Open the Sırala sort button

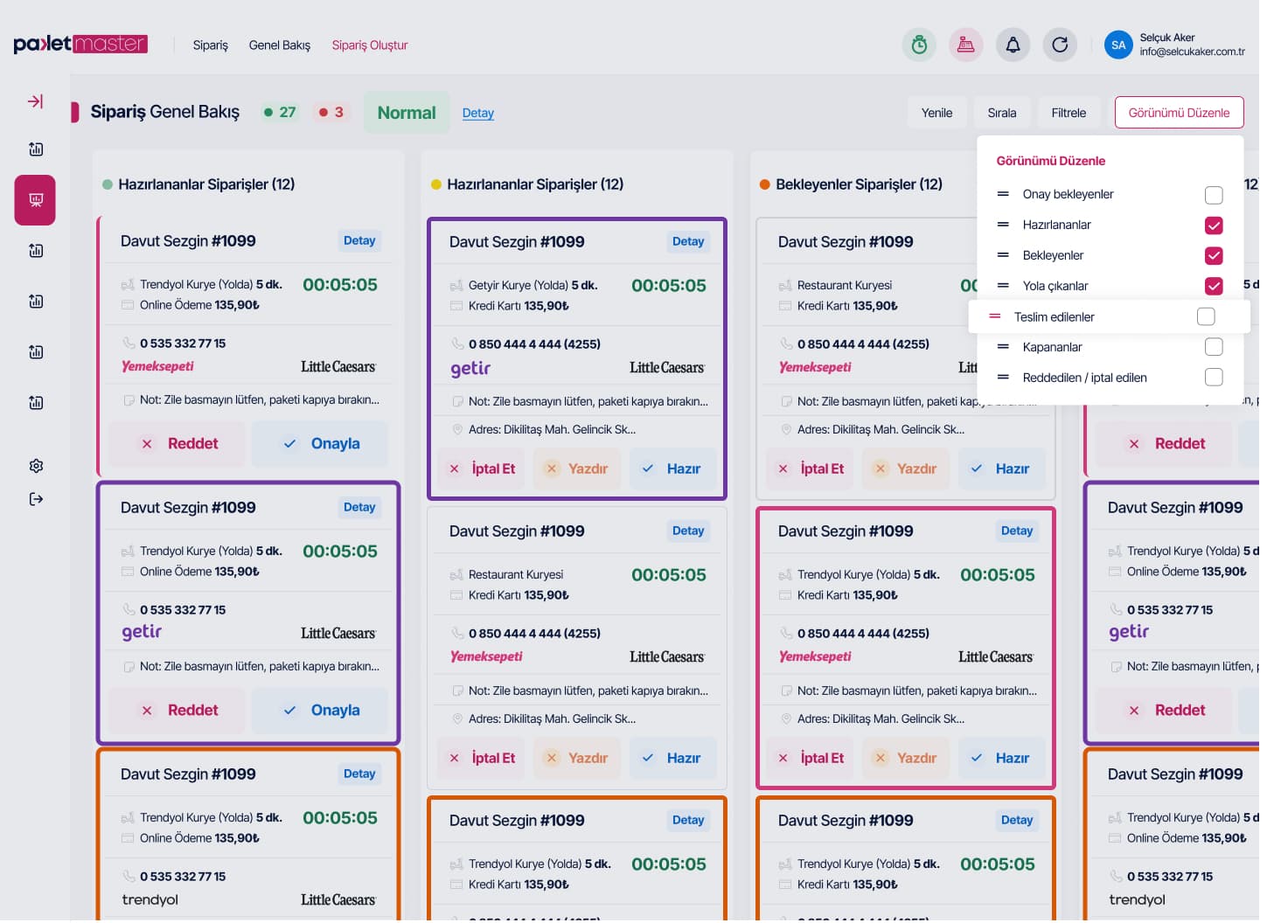point(1002,113)
